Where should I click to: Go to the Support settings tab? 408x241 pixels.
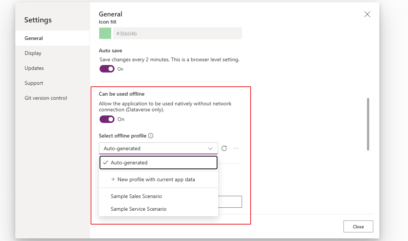34,83
